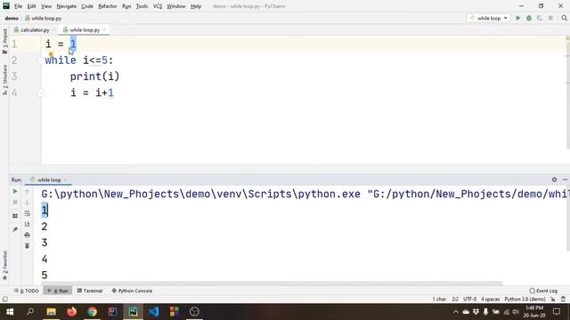Collapse the while block fold marker on line 2
570x320 pixels.
(41, 60)
